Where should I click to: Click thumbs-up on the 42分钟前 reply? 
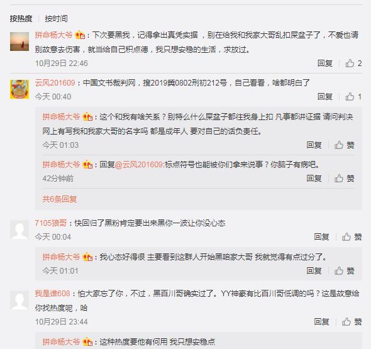[344, 179]
